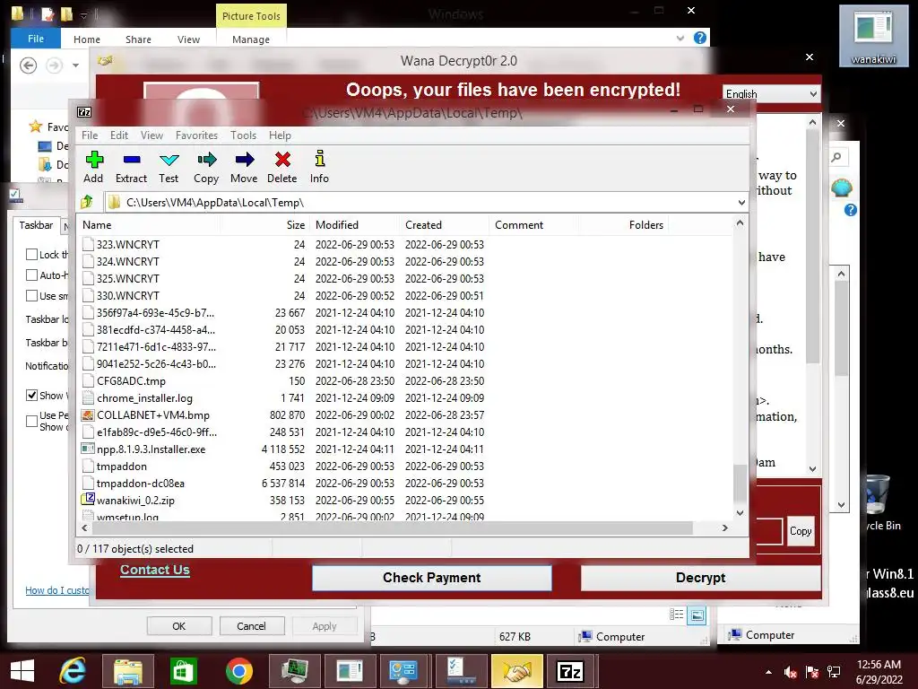Open the 7-Zip Help menu
Viewport: 918px width, 689px height.
pyautogui.click(x=280, y=135)
